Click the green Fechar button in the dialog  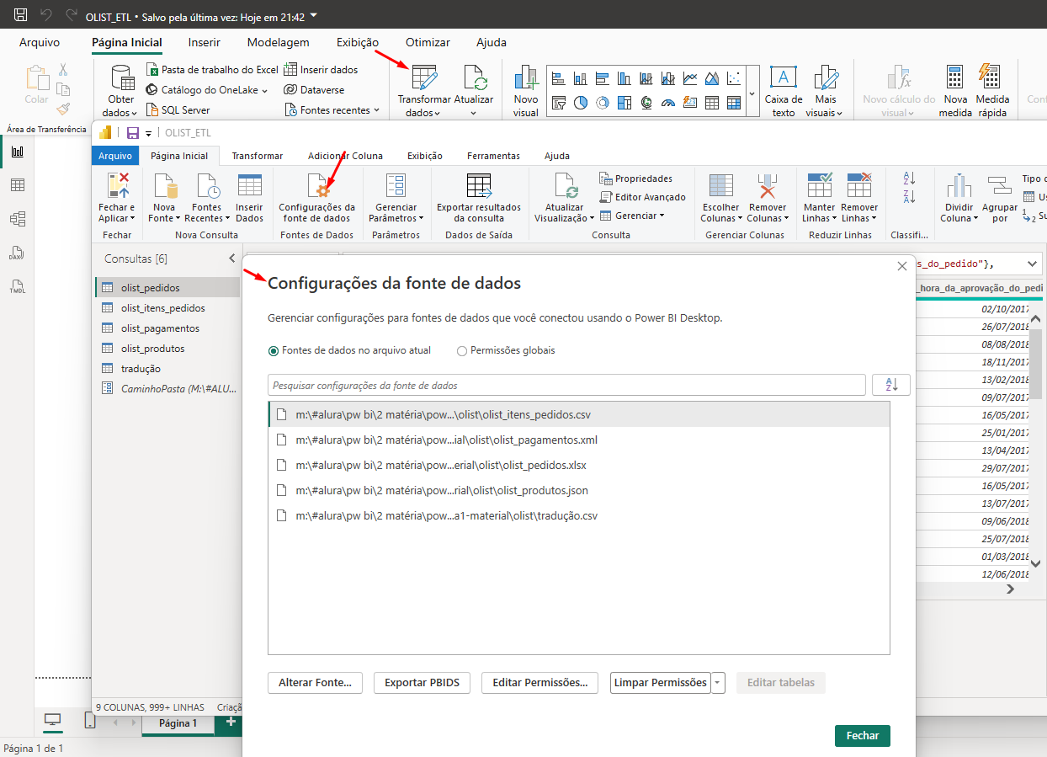tap(863, 735)
